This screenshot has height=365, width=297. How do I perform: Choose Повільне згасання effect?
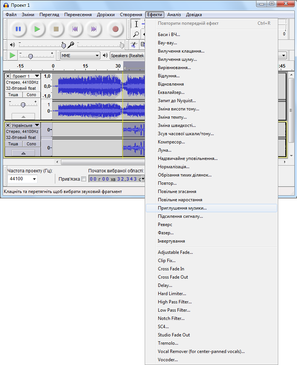(211, 192)
